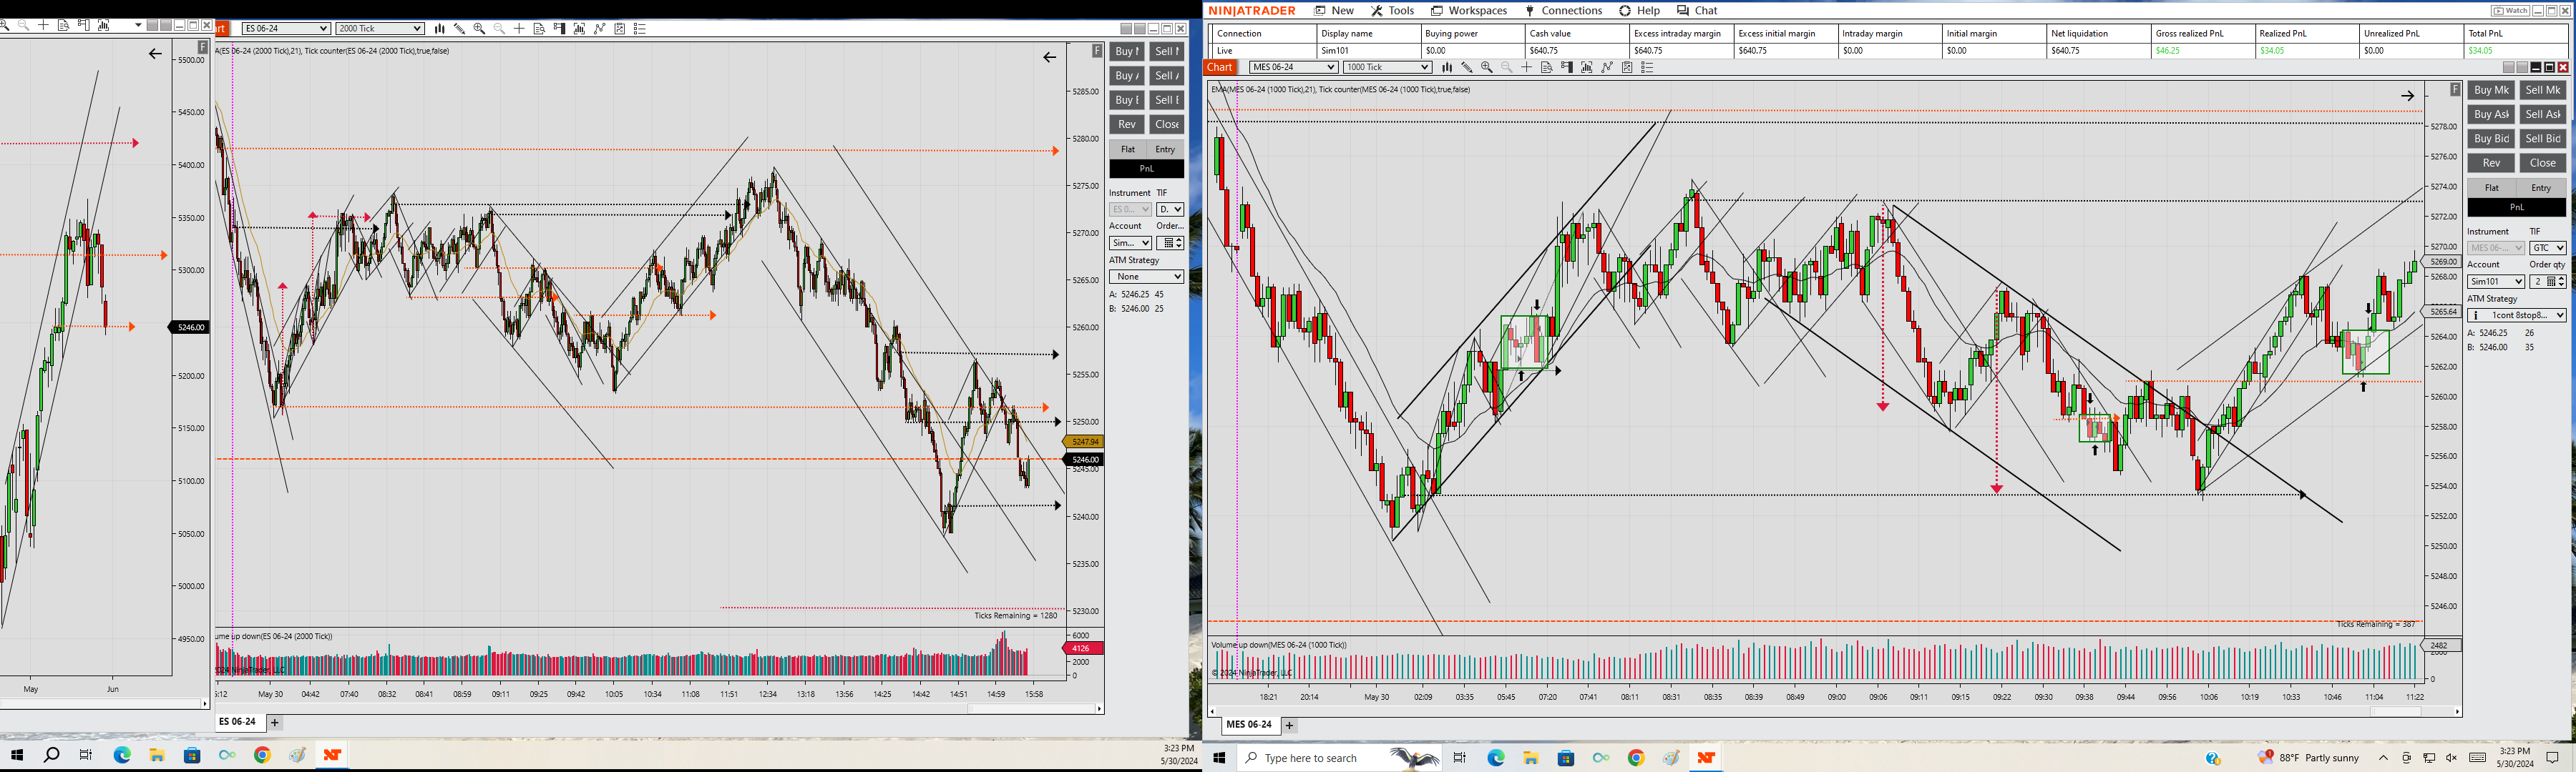Open 2000 Tick interval dropdown
This screenshot has width=2576, height=772.
(x=380, y=29)
